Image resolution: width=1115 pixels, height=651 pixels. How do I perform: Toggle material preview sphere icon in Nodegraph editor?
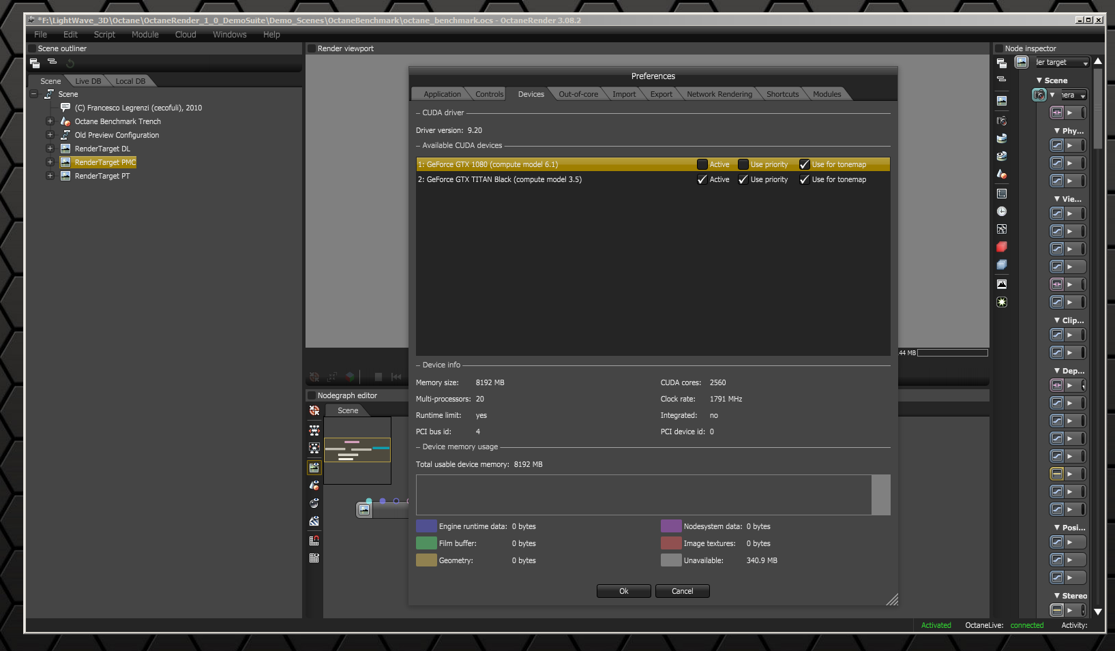pyautogui.click(x=314, y=503)
